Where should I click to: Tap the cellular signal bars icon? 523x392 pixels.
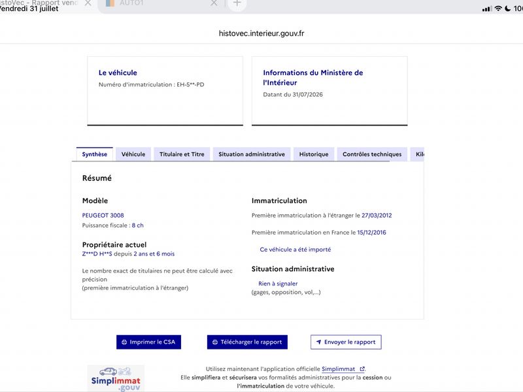click(486, 9)
